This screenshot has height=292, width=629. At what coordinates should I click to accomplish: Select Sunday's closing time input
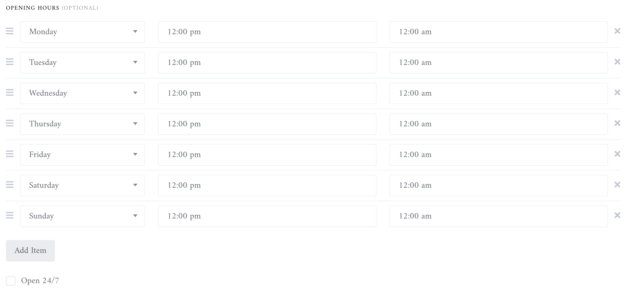(x=499, y=216)
